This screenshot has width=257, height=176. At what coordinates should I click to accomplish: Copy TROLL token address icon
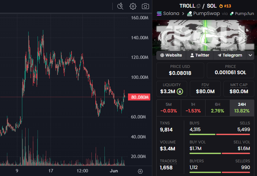(x=198, y=6)
